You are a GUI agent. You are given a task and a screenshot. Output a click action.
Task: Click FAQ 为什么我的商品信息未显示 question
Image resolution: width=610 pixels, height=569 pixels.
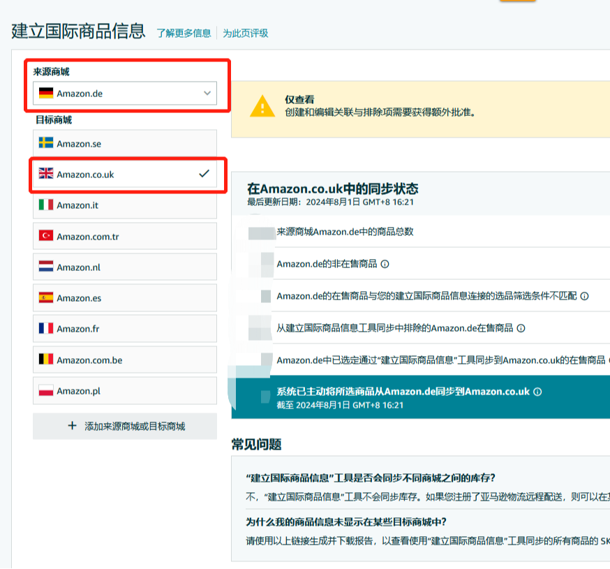pos(346,522)
